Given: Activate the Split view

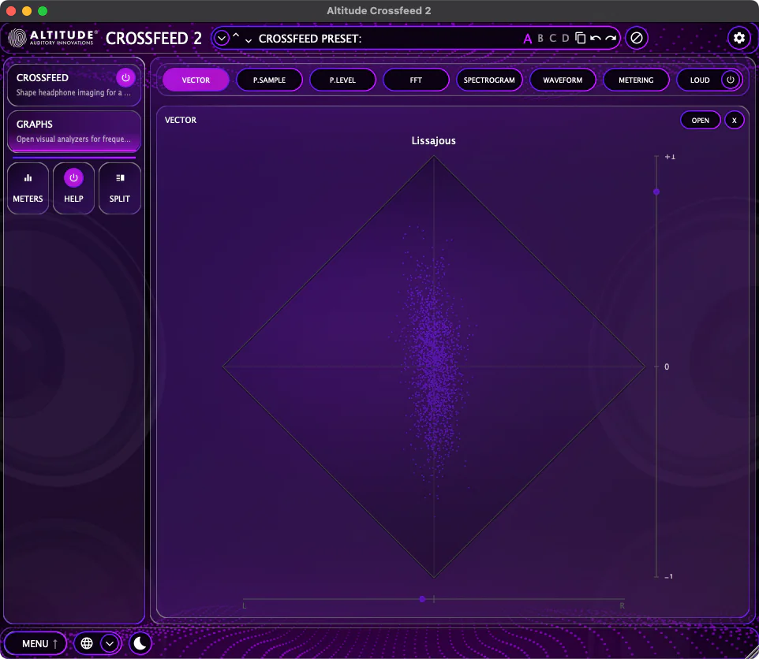Looking at the screenshot, I should point(120,188).
